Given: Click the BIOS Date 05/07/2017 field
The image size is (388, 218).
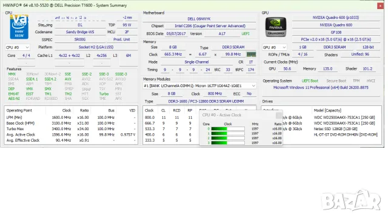Looking at the screenshot, I should 176,34.
